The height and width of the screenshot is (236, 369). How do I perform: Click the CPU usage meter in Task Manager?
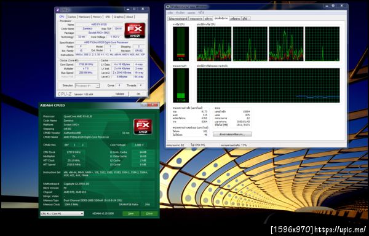coord(181,44)
